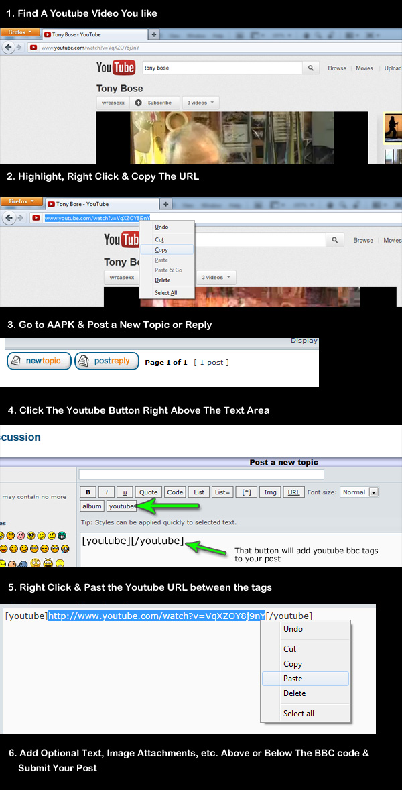Click the postreply button
The image size is (402, 790).
pos(107,361)
